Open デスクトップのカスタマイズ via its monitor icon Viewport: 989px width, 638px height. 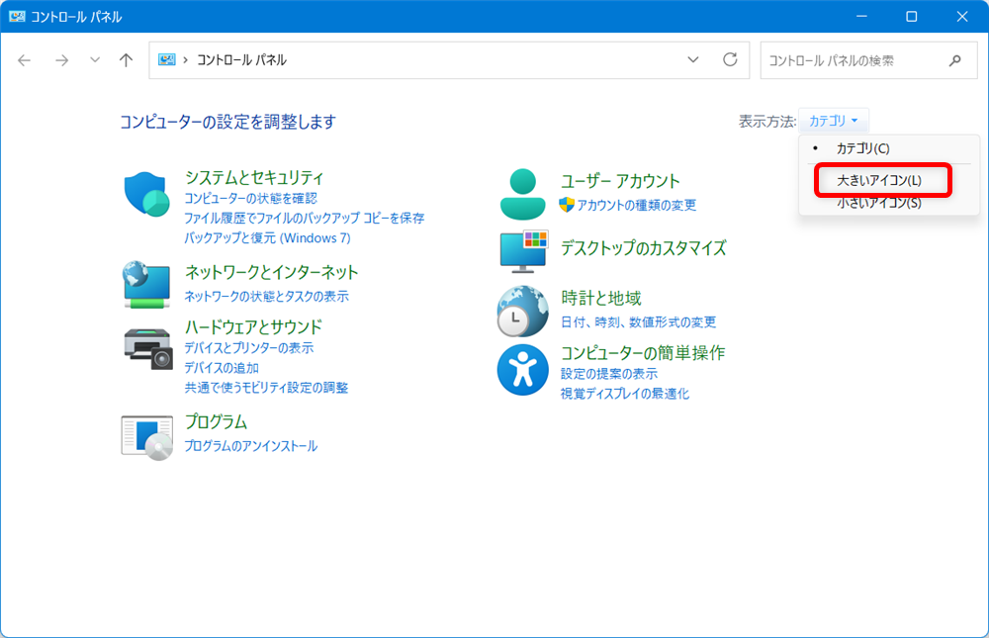pyautogui.click(x=522, y=249)
